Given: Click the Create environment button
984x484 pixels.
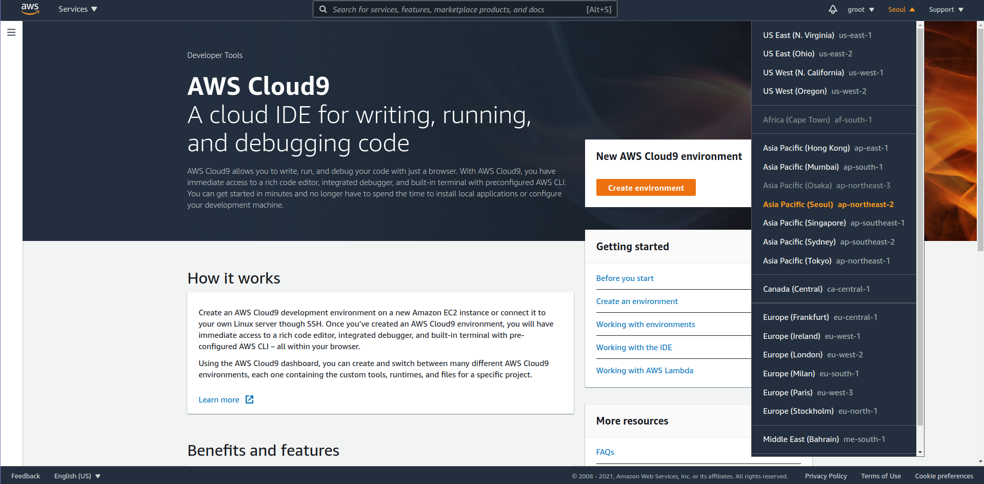Looking at the screenshot, I should click(x=646, y=188).
